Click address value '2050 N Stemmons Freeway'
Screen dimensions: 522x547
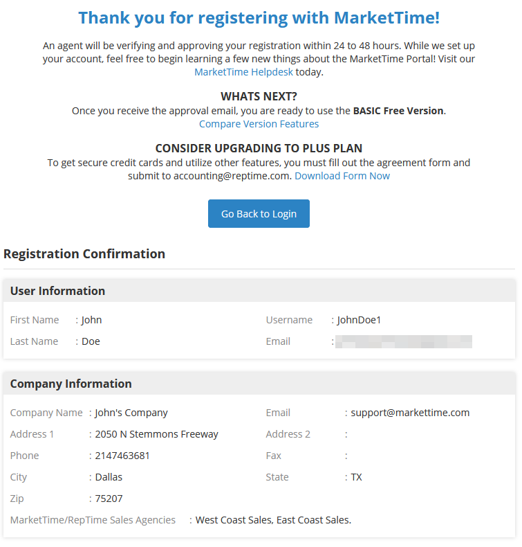pos(156,434)
